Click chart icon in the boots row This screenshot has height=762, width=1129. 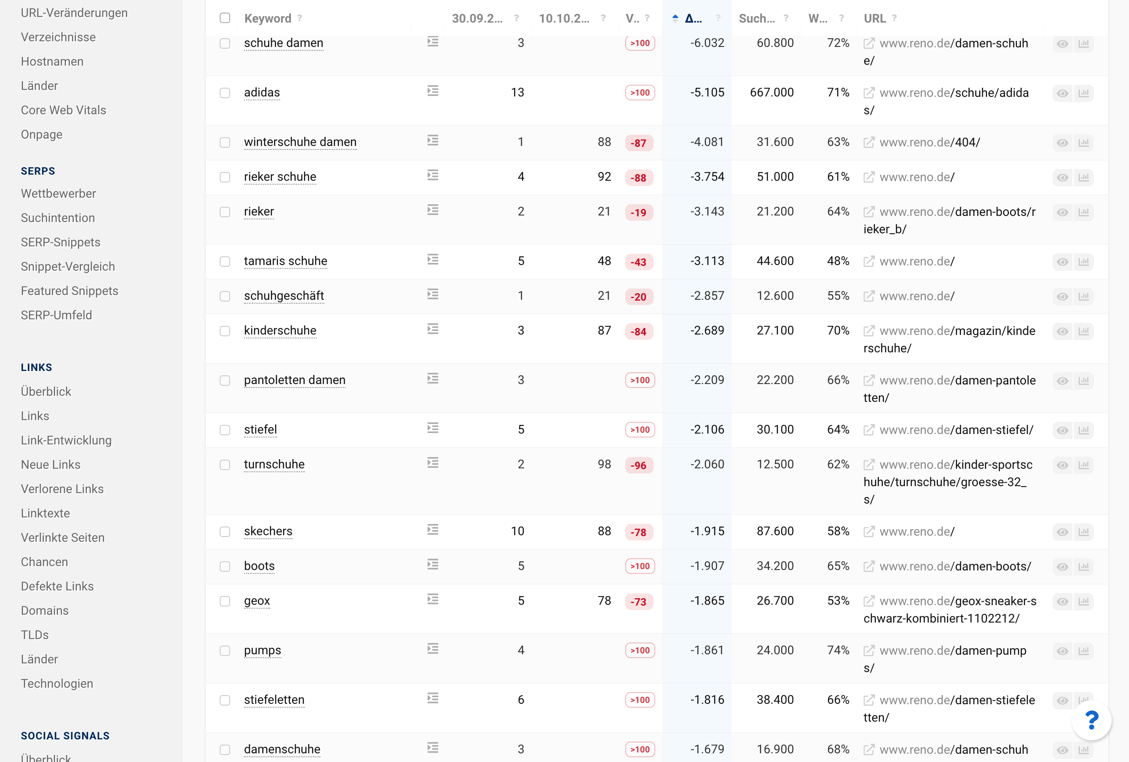point(1083,567)
